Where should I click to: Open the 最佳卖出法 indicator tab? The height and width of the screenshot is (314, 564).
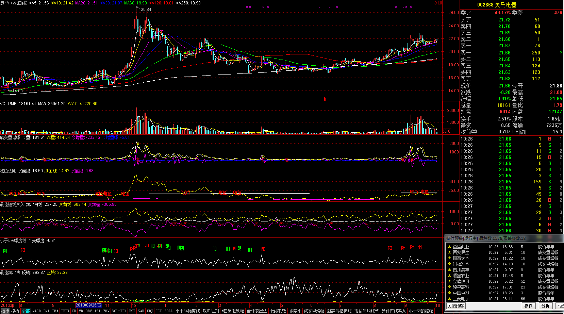pyautogui.click(x=257, y=311)
